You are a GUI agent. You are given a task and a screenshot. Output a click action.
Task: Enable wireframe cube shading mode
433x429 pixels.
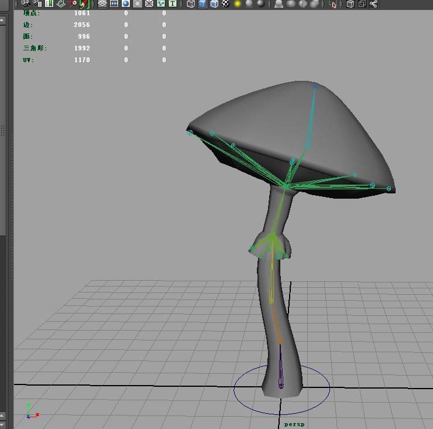pyautogui.click(x=191, y=4)
